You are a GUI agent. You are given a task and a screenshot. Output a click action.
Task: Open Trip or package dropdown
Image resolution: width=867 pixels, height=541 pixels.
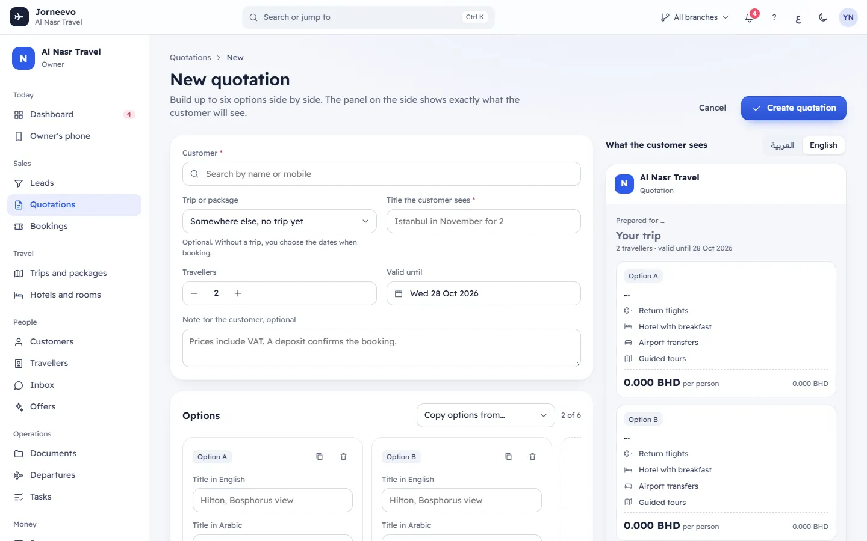point(279,221)
